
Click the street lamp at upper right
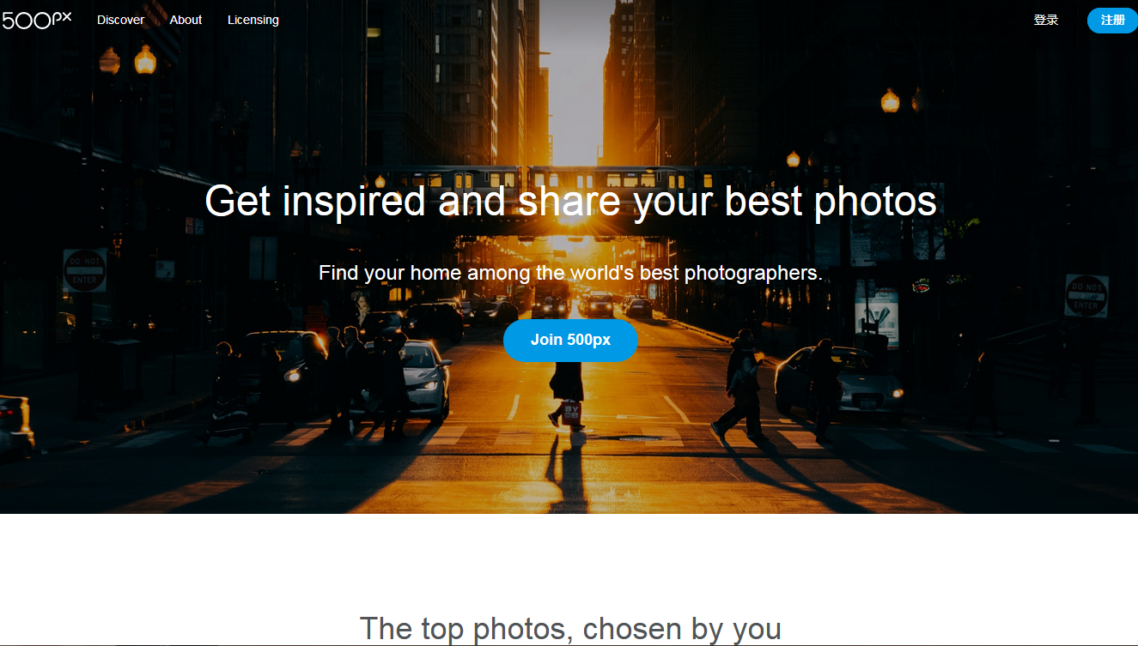click(891, 101)
